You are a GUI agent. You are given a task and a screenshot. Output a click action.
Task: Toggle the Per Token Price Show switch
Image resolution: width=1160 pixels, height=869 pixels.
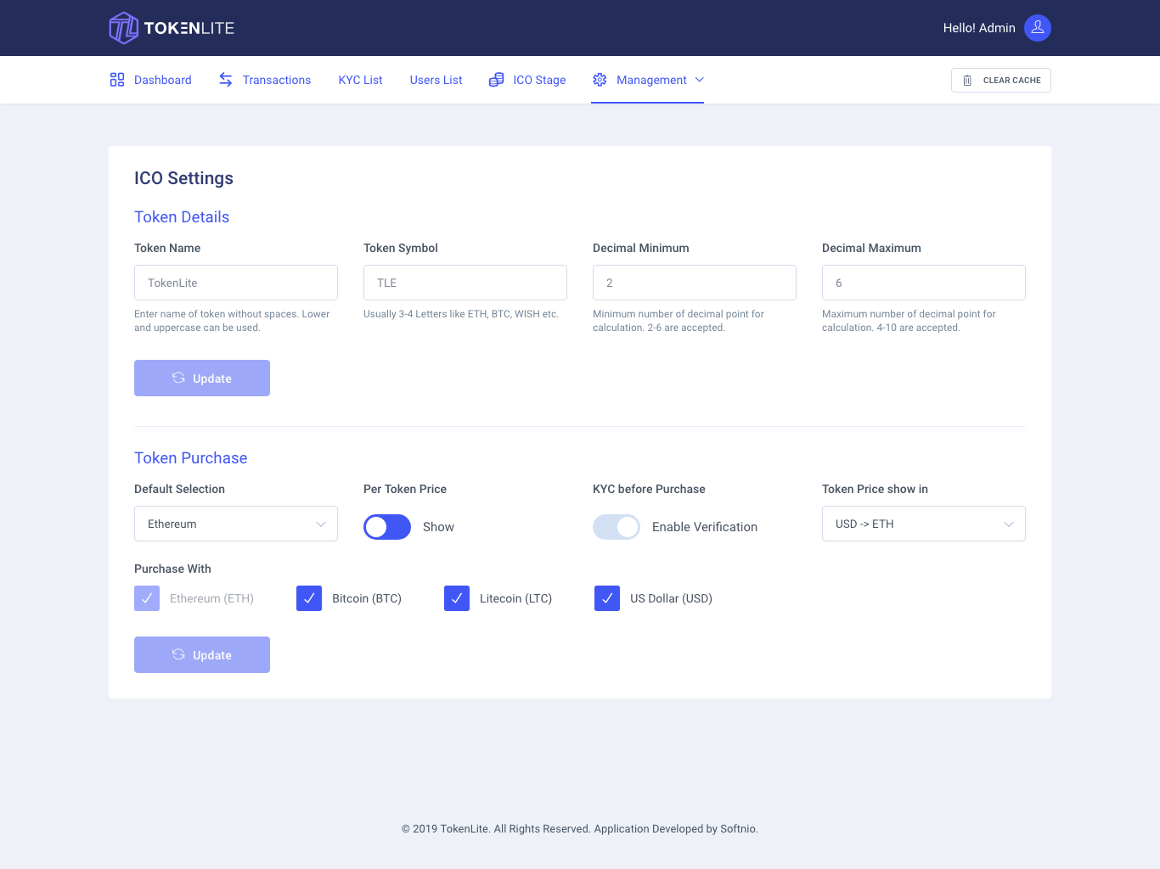[387, 527]
